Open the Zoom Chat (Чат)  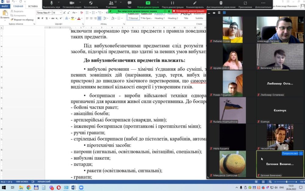pos(129,4)
